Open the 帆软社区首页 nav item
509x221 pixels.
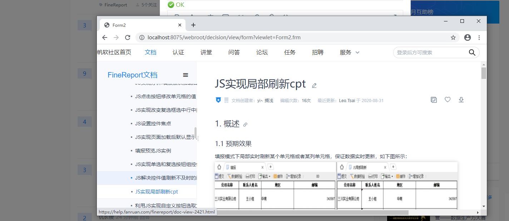pos(114,52)
